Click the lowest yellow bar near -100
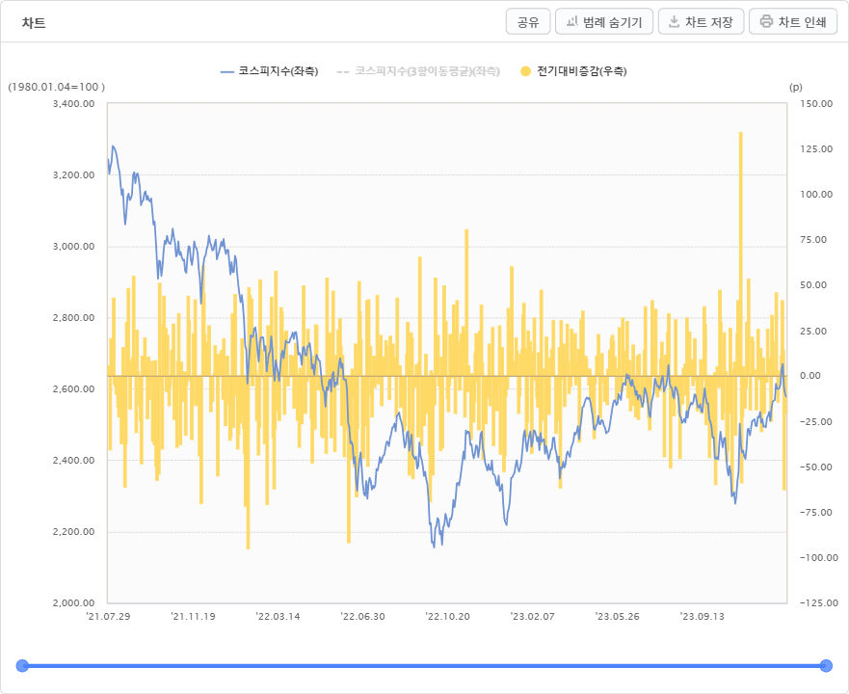This screenshot has width=849, height=694. click(248, 462)
